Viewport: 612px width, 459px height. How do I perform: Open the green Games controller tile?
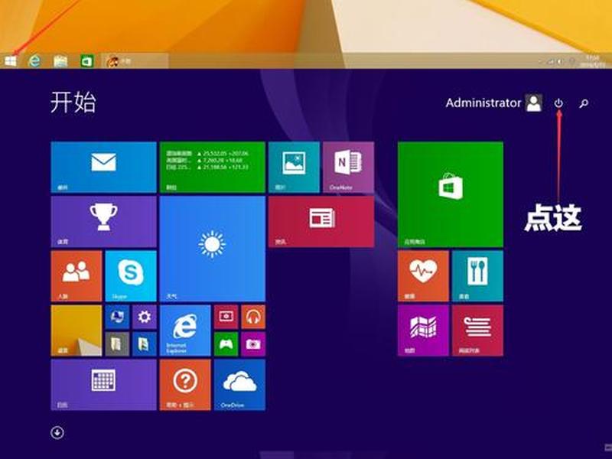(226, 343)
